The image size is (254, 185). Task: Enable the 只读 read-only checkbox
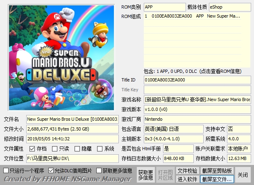coord(55,149)
